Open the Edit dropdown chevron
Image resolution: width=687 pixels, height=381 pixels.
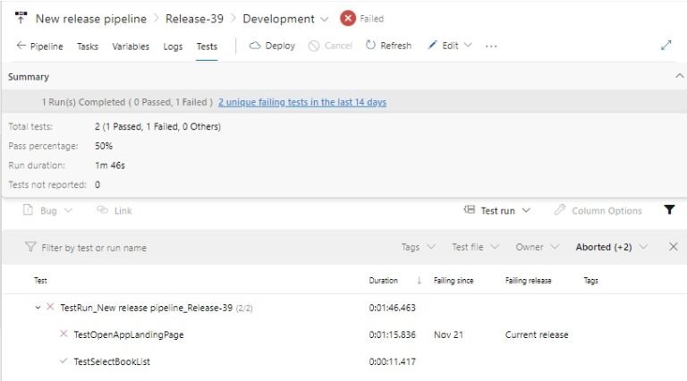(468, 45)
